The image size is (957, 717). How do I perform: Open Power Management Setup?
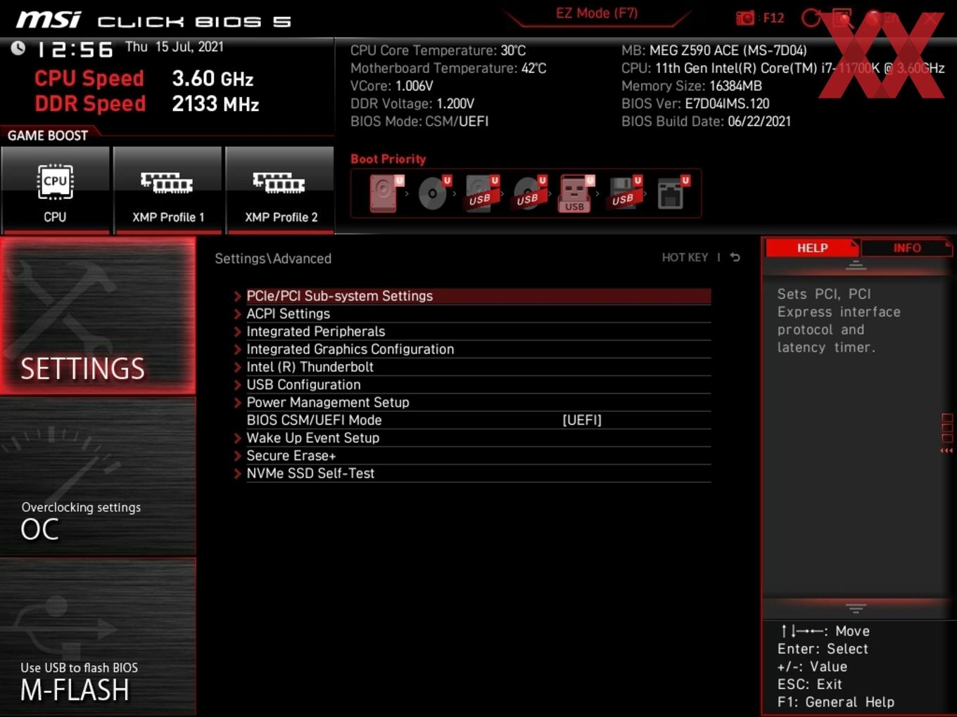coord(471,402)
